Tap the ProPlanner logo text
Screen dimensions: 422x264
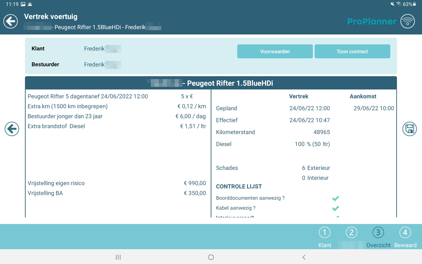372,21
